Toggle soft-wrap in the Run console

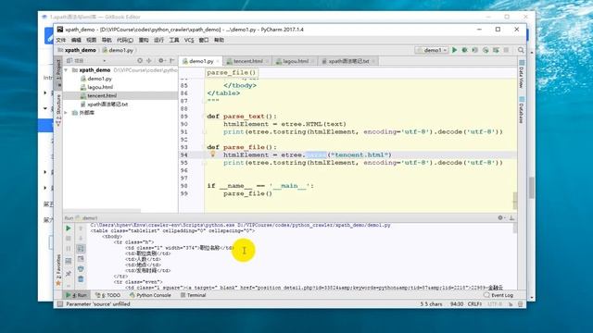(x=81, y=249)
